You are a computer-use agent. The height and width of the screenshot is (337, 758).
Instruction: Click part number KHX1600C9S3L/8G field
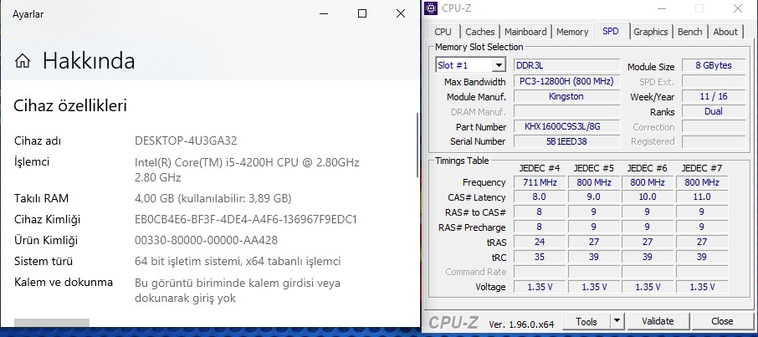[566, 126]
